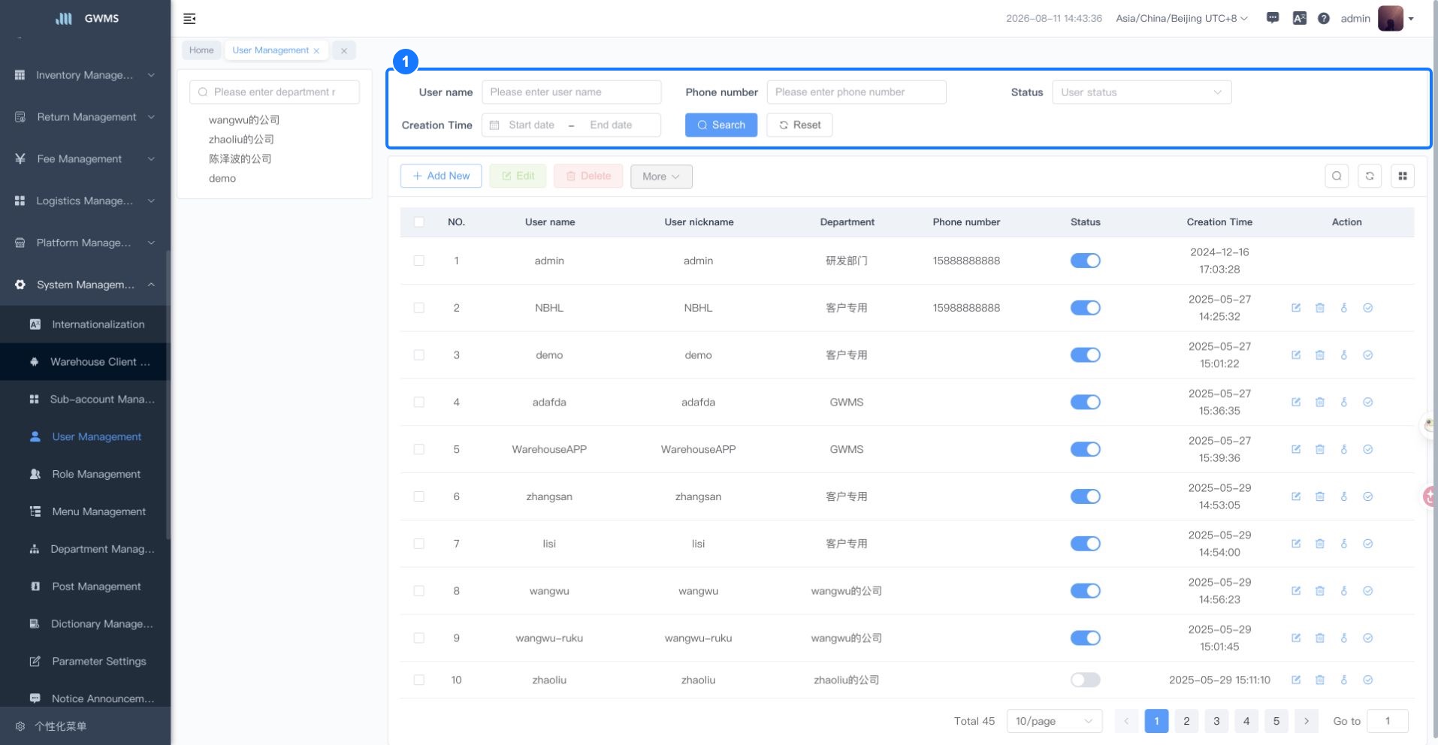
Task: Open the column display grid icon
Action: pos(1403,176)
